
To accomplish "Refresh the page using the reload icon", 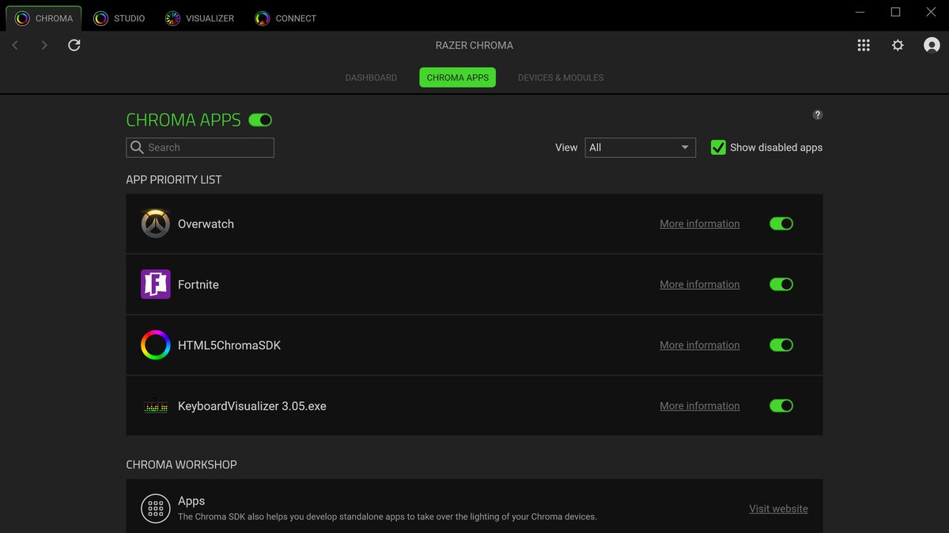I will coord(74,45).
